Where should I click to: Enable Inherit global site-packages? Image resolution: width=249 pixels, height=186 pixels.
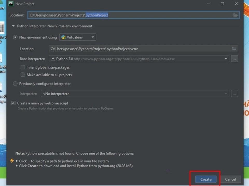[x=23, y=67]
